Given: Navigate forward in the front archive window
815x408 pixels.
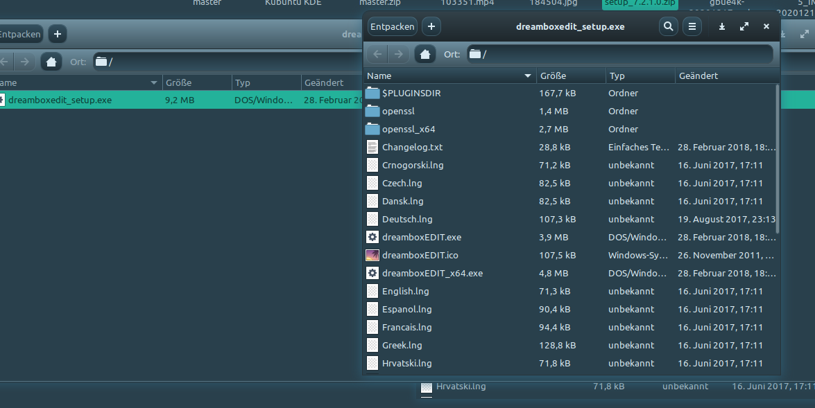Looking at the screenshot, I should 399,54.
